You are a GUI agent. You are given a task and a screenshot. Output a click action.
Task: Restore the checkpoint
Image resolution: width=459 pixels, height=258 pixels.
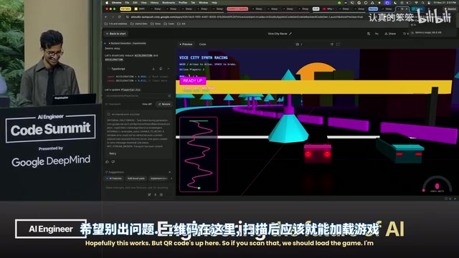[164, 104]
